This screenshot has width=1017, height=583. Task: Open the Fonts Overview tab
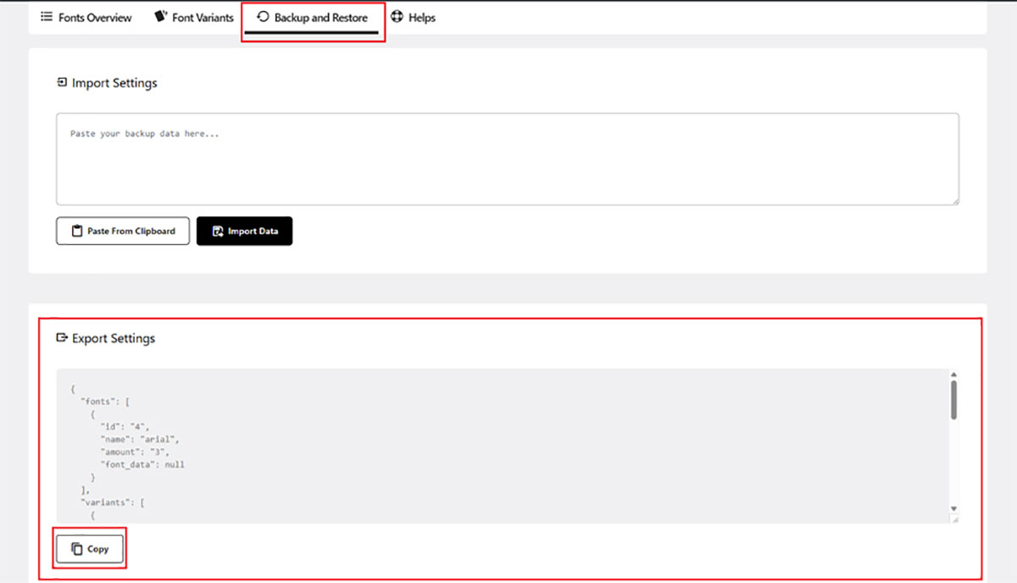click(86, 17)
